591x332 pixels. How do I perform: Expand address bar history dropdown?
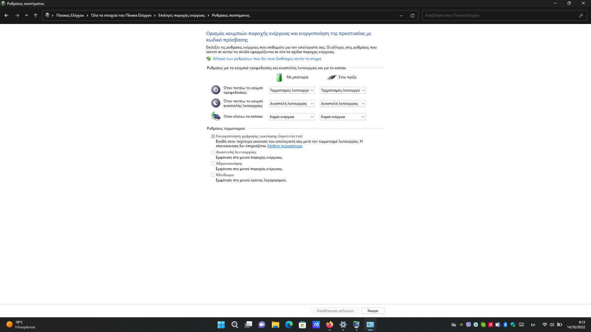pos(401,15)
